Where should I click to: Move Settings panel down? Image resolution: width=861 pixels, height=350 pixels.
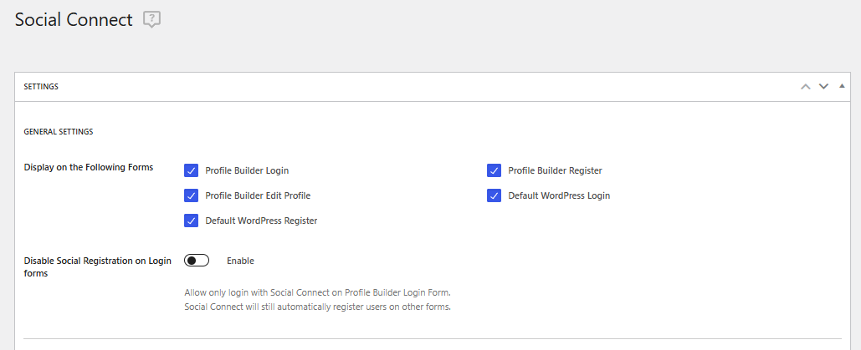(x=823, y=87)
